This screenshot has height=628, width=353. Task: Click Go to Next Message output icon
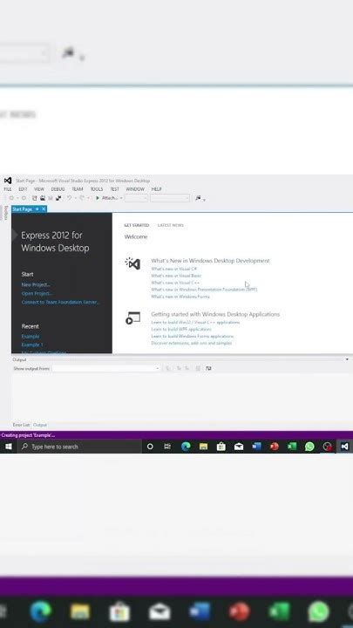[x=187, y=368]
